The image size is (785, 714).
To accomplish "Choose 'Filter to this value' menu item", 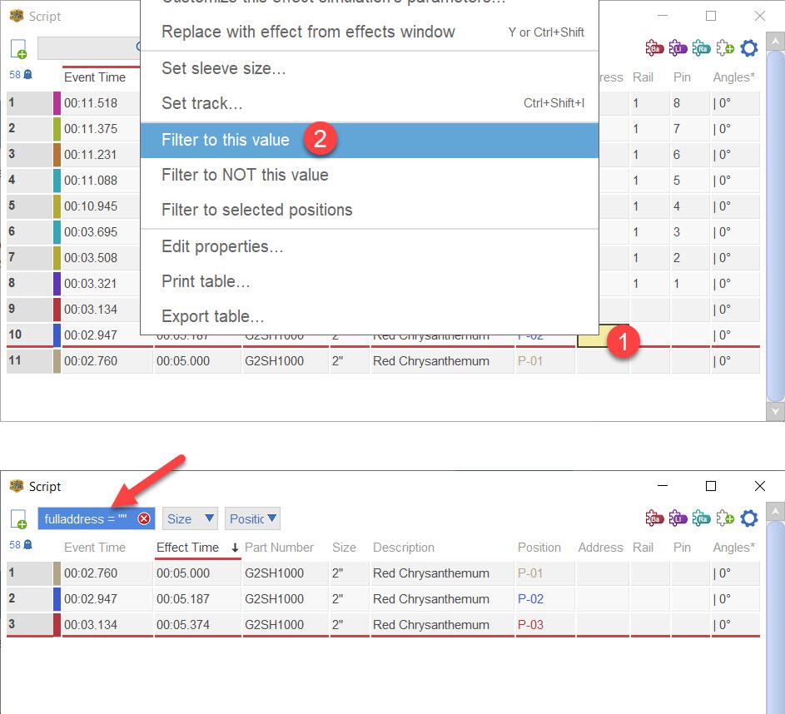I will click(x=226, y=140).
